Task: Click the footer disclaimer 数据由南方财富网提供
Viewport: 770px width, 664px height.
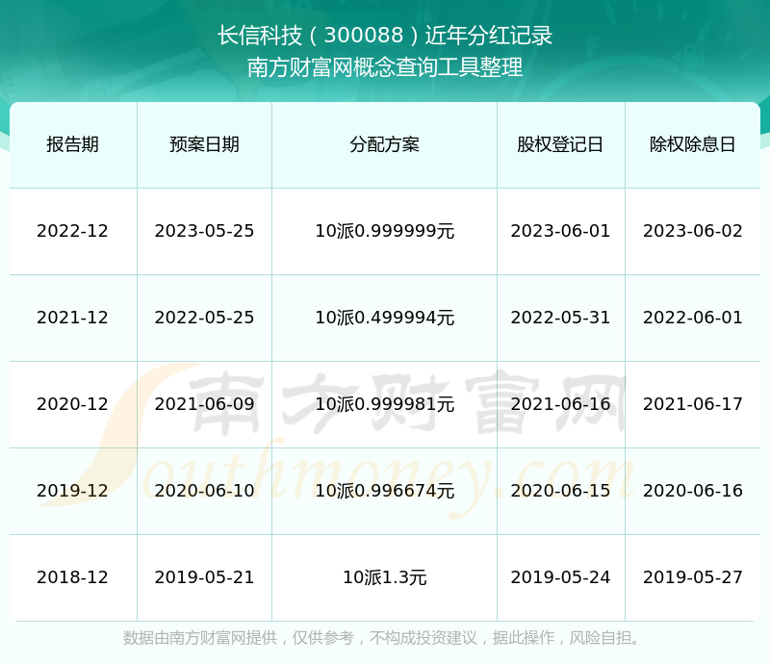Action: pyautogui.click(x=200, y=638)
